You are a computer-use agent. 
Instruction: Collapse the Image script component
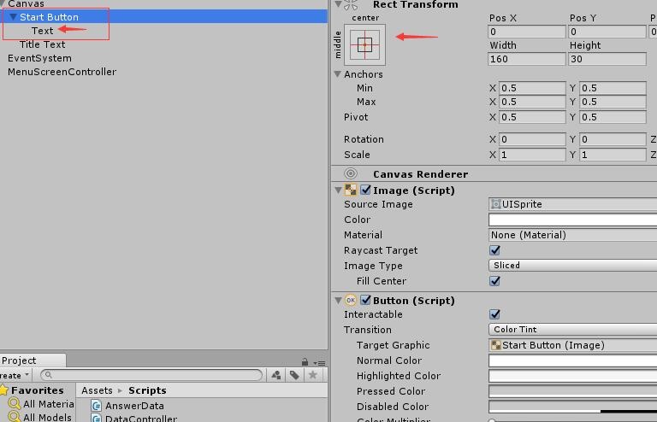point(338,190)
